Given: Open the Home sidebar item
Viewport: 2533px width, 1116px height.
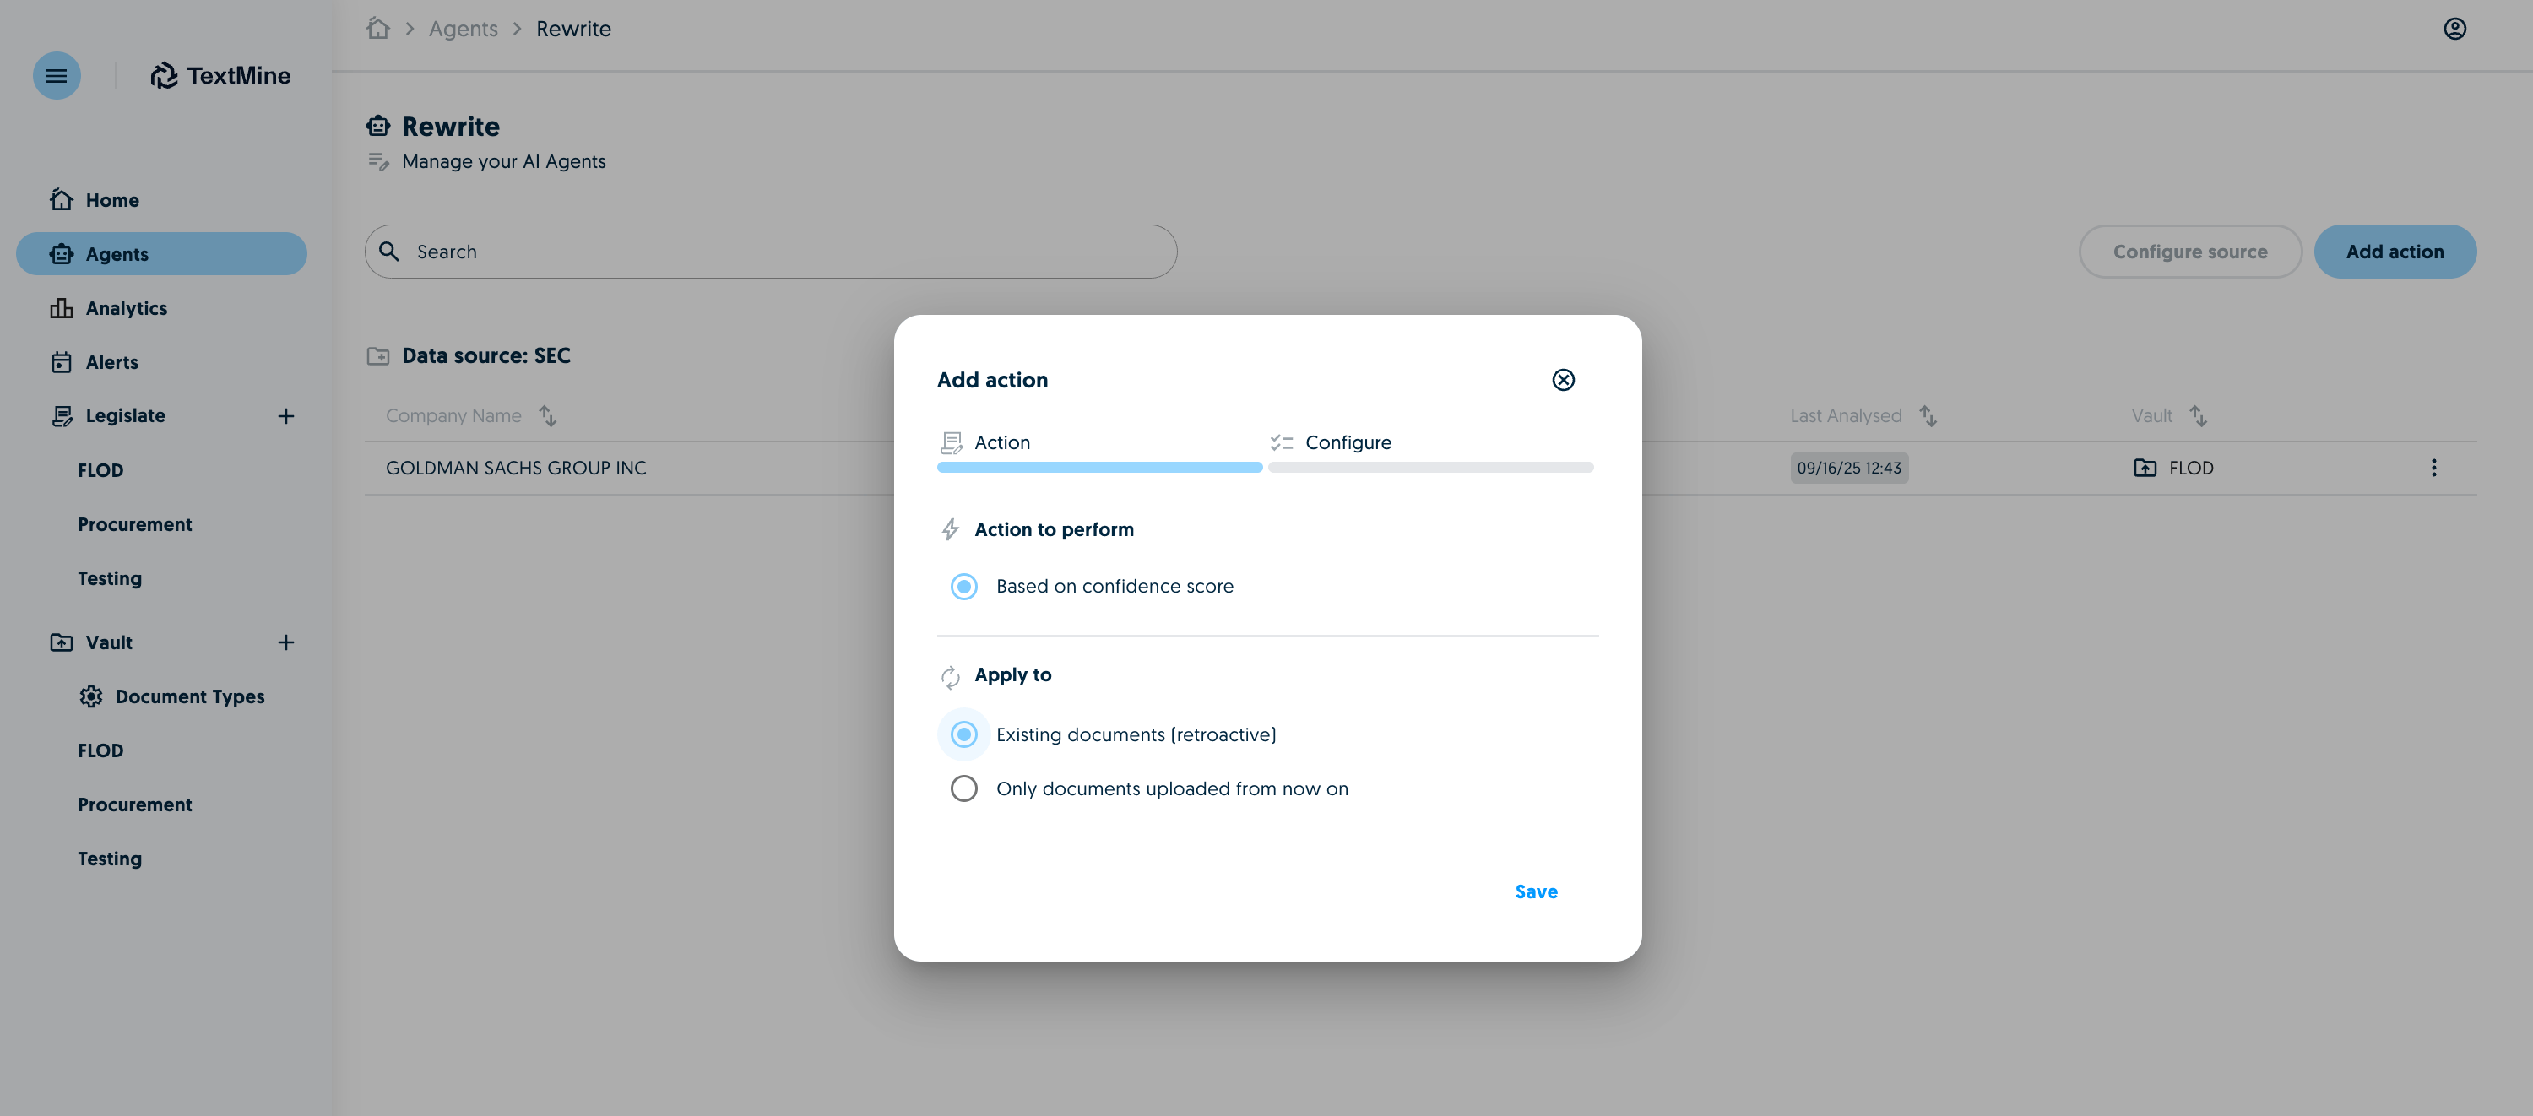Looking at the screenshot, I should click(x=161, y=199).
